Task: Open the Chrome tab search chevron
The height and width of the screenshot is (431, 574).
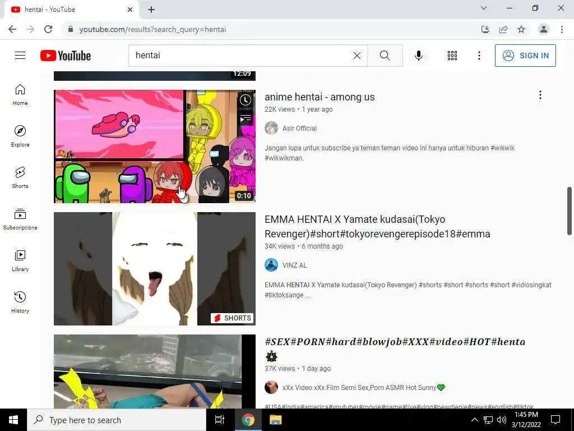Action: pos(484,8)
